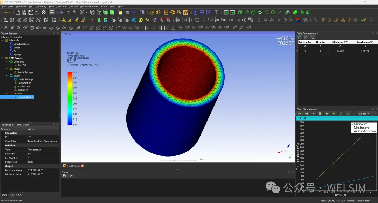Open dropdown arrow beside orange crosshair icon

click(10, 12)
